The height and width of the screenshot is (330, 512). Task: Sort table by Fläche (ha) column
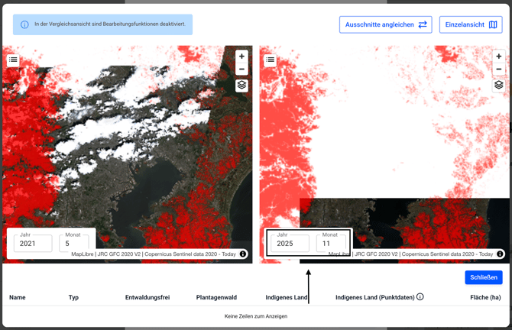[x=485, y=297]
